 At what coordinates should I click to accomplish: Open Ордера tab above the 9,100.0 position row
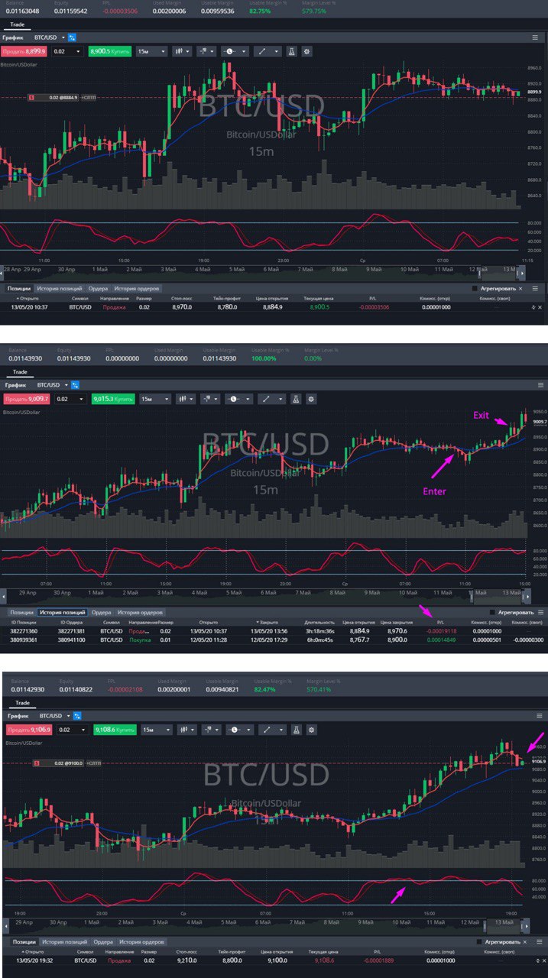[x=103, y=942]
